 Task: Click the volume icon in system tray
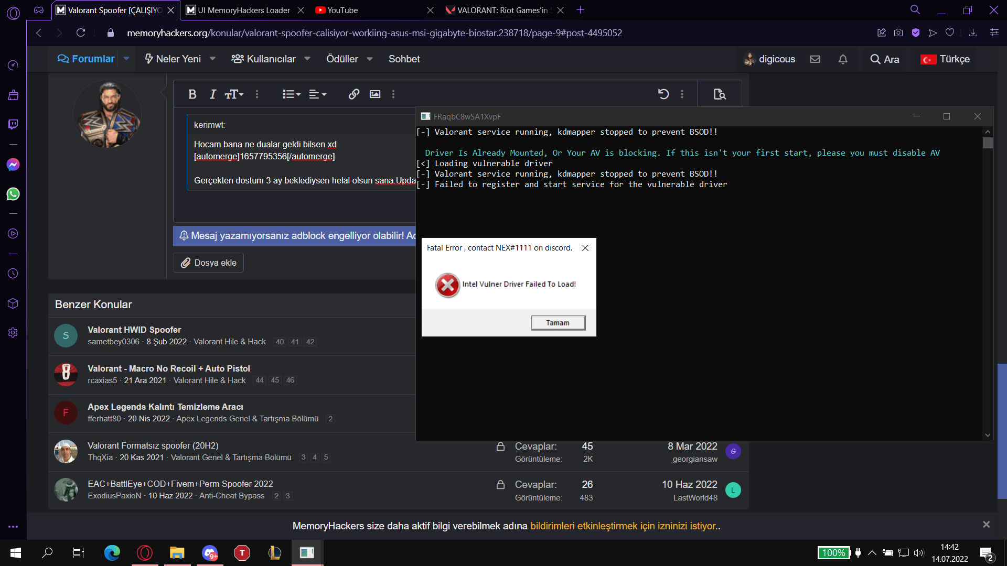(918, 552)
